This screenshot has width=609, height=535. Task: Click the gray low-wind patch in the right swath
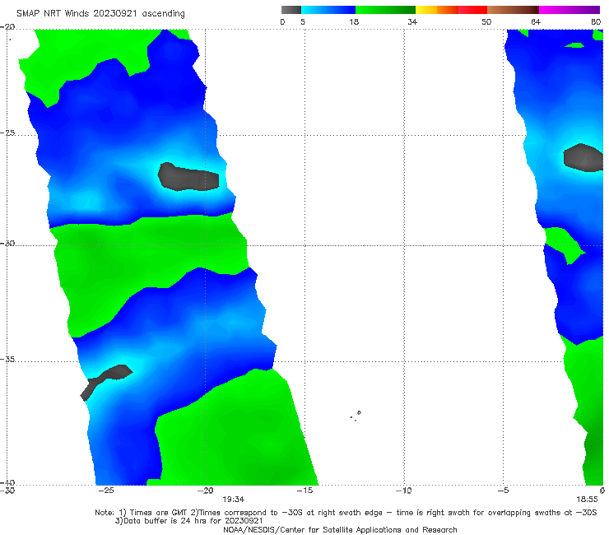pyautogui.click(x=583, y=157)
